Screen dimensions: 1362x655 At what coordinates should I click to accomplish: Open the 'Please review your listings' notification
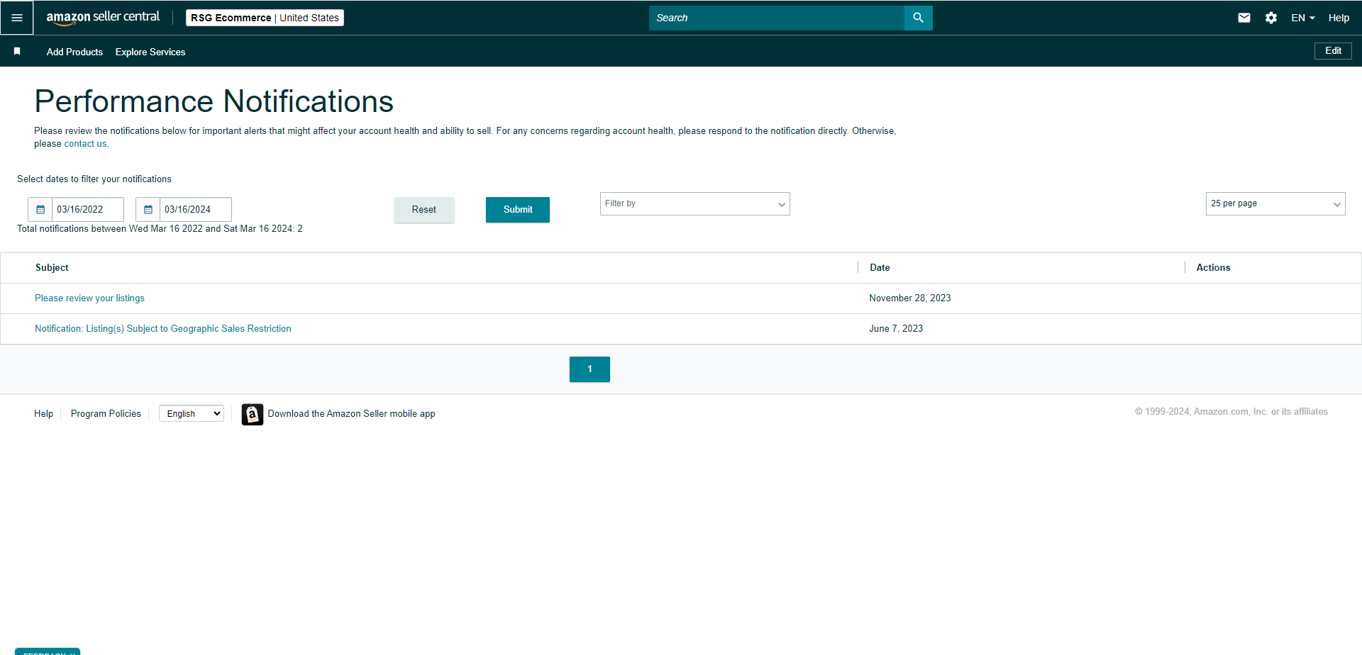pyautogui.click(x=89, y=298)
